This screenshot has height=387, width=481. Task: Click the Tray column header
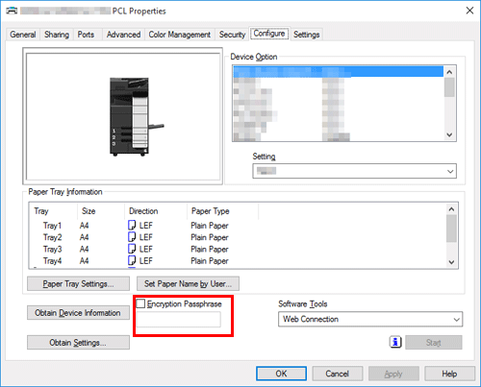click(x=53, y=211)
